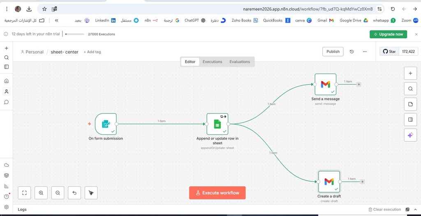
Task: Zoom out on the workflow canvas
Action: click(x=58, y=193)
